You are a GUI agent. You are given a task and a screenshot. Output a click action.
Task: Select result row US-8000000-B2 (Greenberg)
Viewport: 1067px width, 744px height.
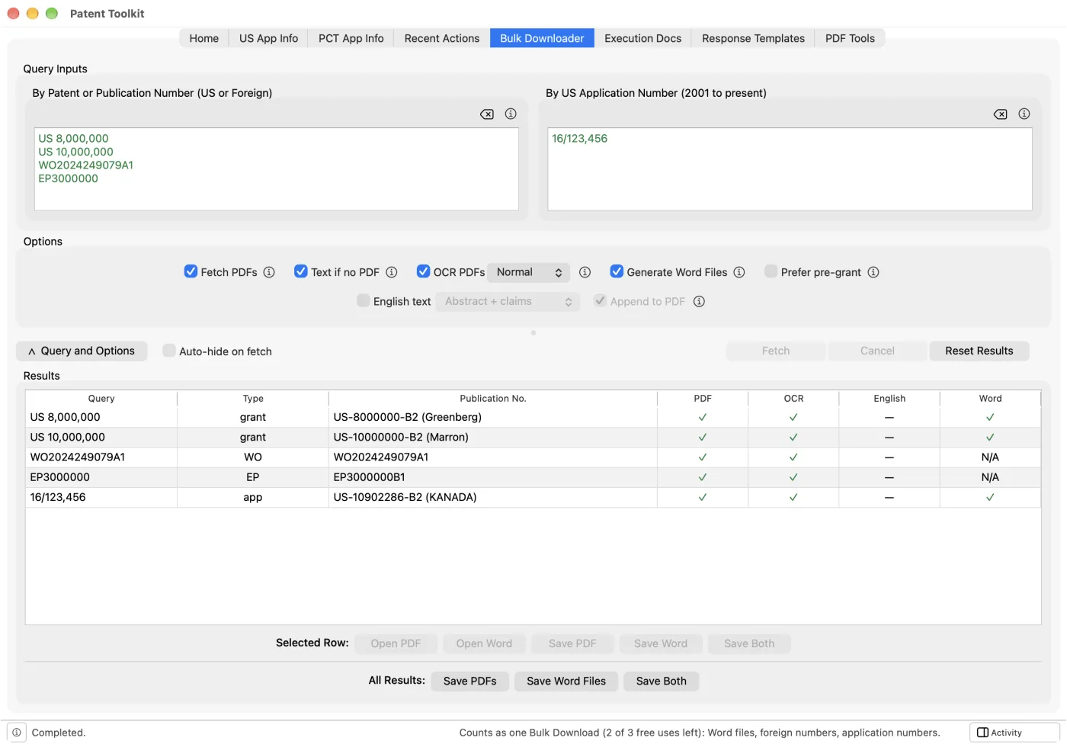[x=533, y=418]
